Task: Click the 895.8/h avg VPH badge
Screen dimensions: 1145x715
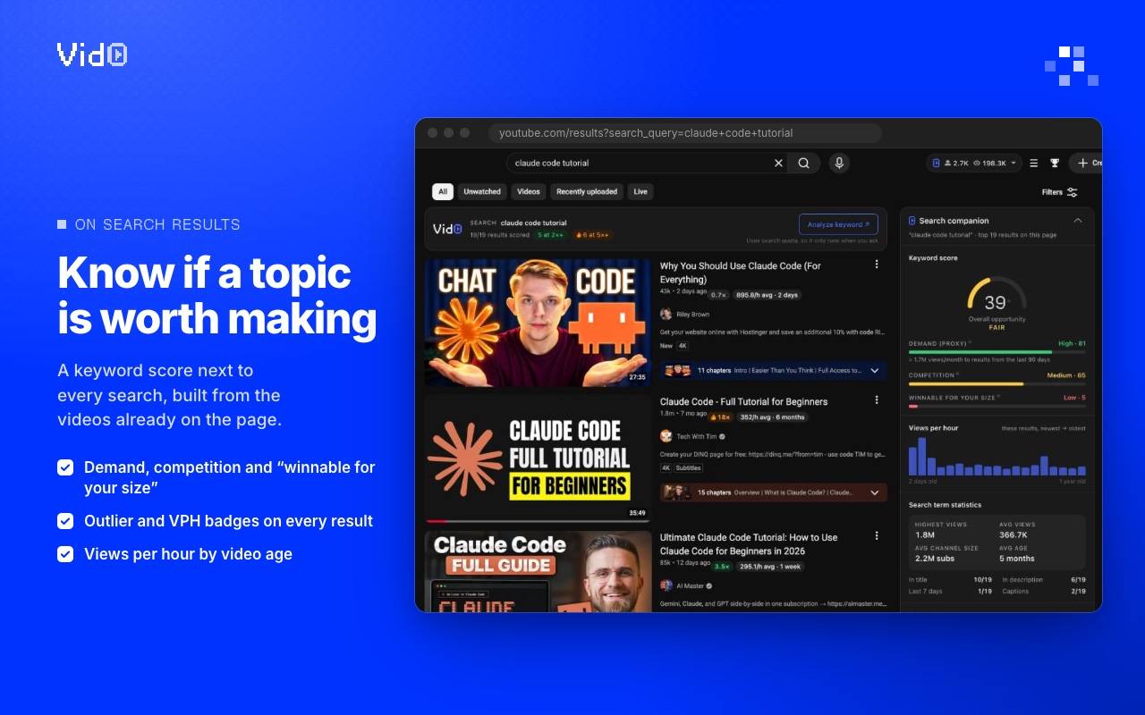Action: pyautogui.click(x=768, y=295)
